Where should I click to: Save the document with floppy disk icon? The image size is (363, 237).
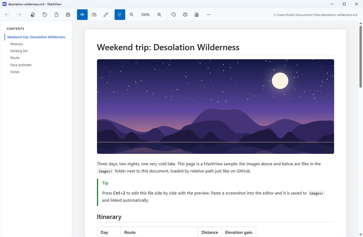click(68, 14)
